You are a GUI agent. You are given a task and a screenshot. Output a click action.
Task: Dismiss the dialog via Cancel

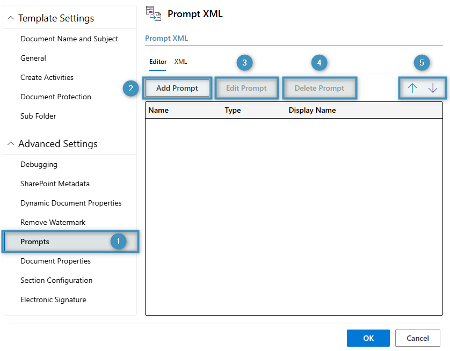[x=417, y=338]
